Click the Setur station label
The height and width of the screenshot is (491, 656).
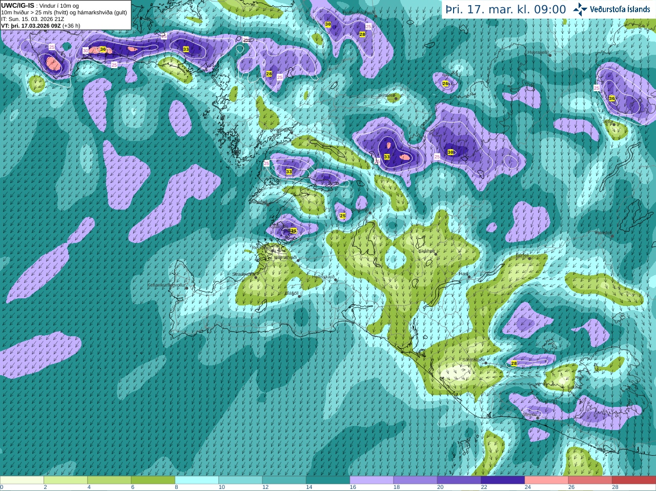coord(608,121)
